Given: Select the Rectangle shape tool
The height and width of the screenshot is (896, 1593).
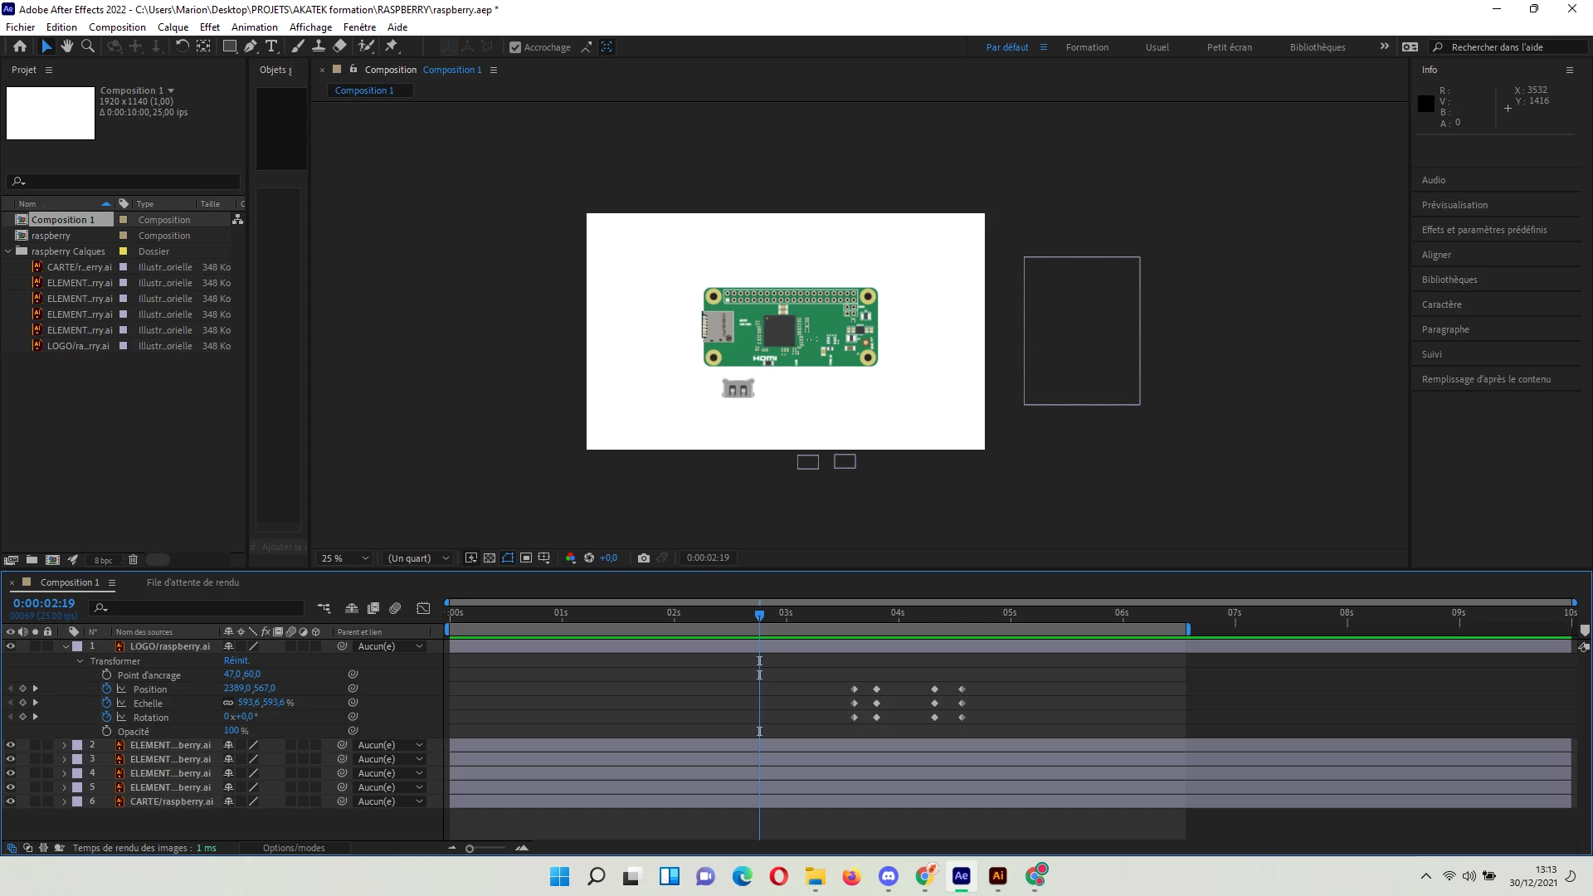Looking at the screenshot, I should [x=230, y=46].
